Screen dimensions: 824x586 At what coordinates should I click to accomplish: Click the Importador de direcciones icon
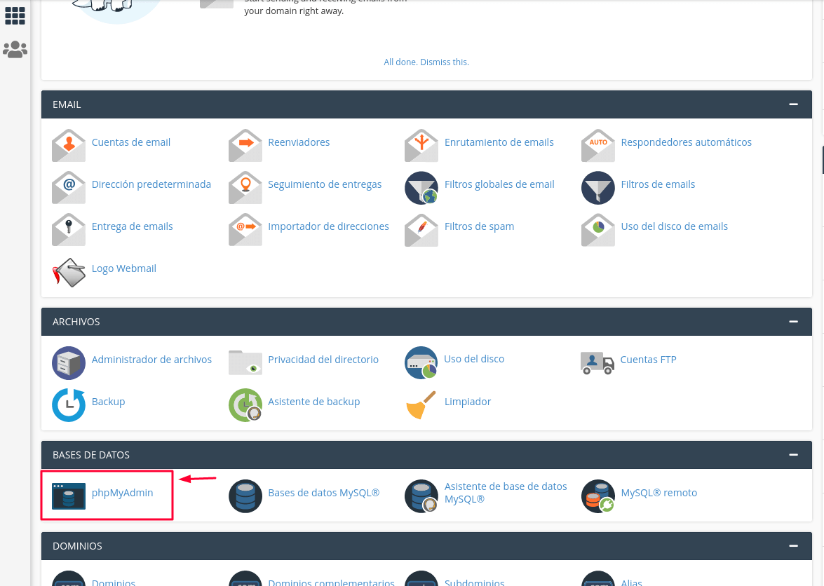click(x=245, y=229)
